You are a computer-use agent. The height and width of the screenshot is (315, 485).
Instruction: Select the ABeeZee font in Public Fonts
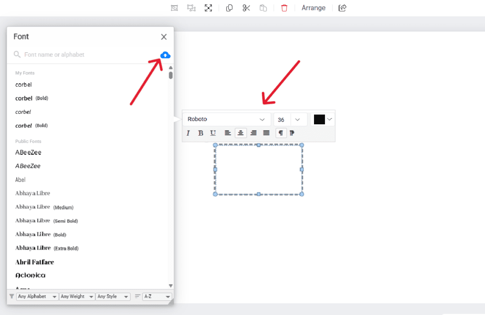tap(28, 152)
